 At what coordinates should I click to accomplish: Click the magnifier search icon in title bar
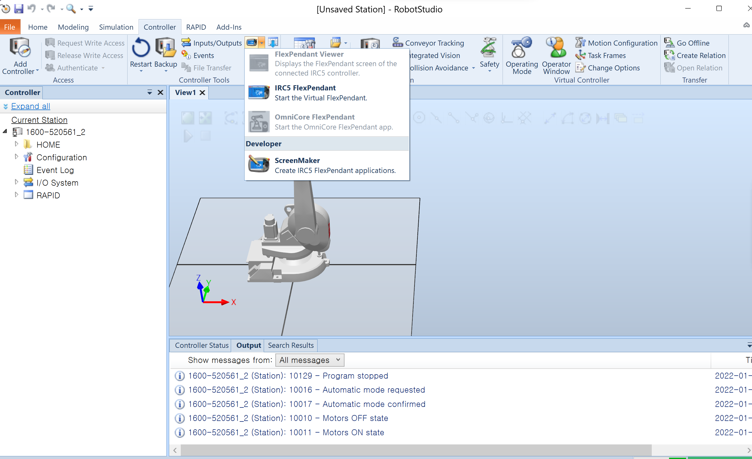point(71,9)
